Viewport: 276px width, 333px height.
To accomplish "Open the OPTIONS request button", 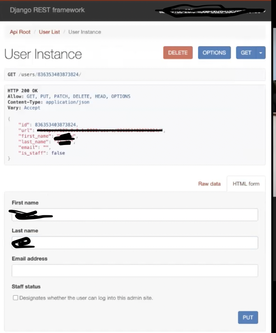I will click(214, 53).
